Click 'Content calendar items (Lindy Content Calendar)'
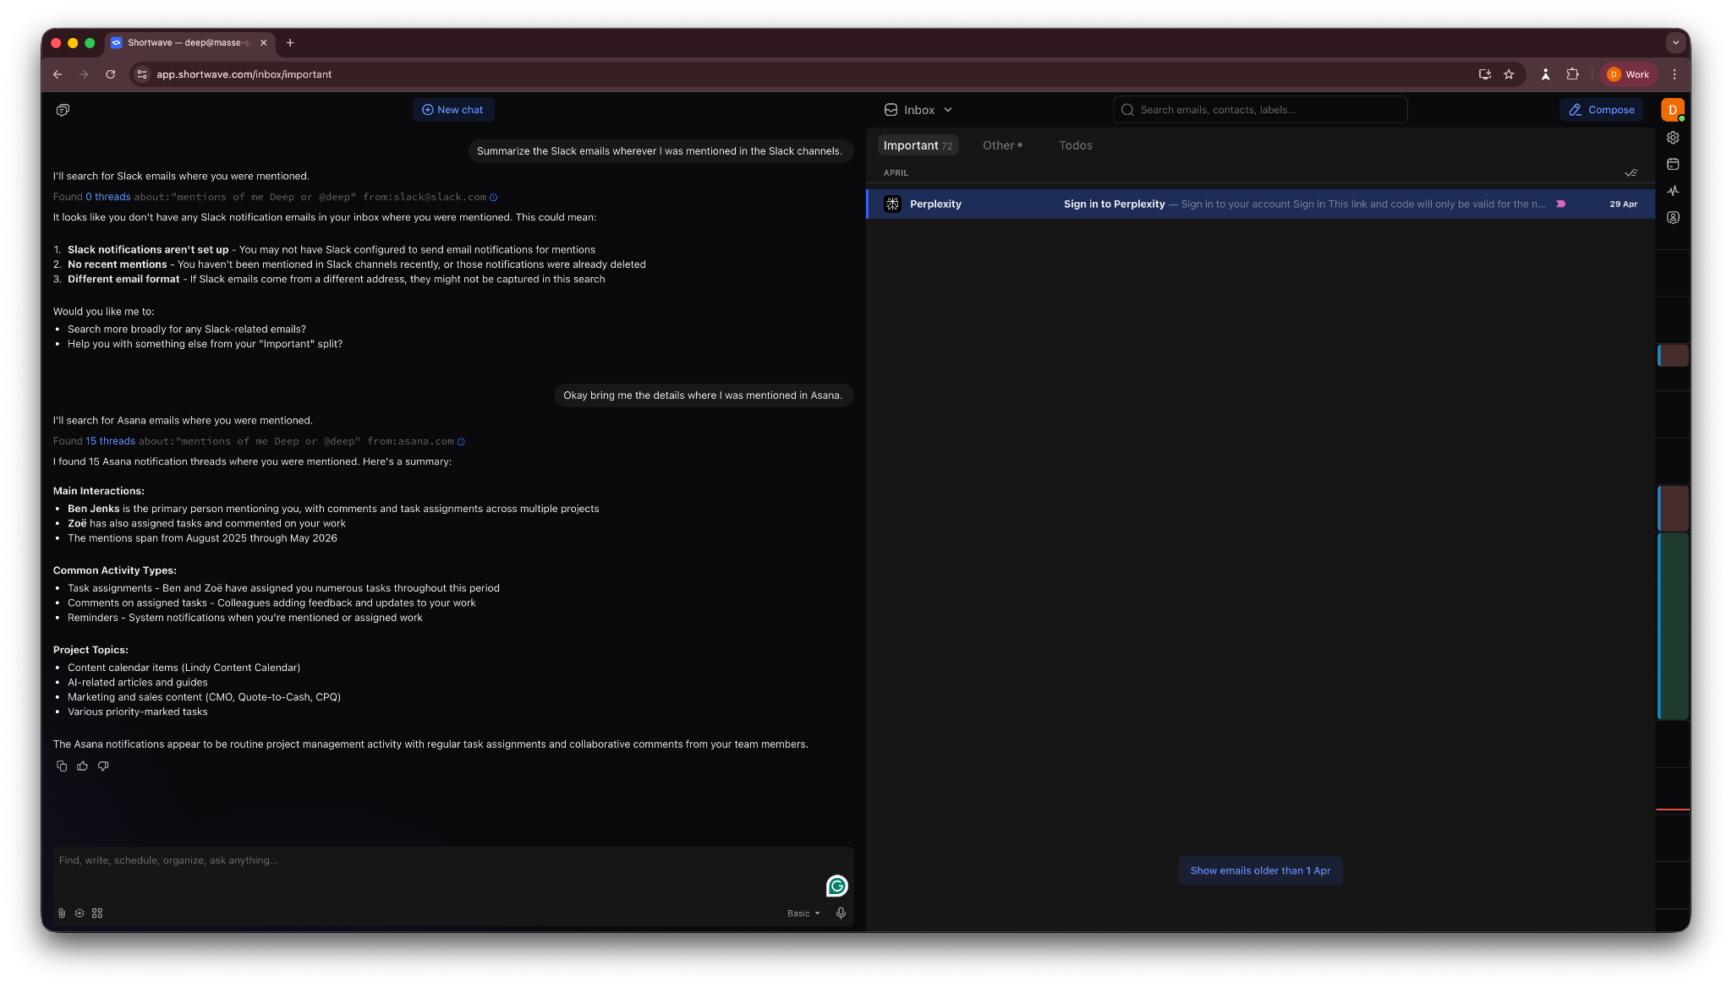Image resolution: width=1732 pixels, height=987 pixels. [184, 668]
